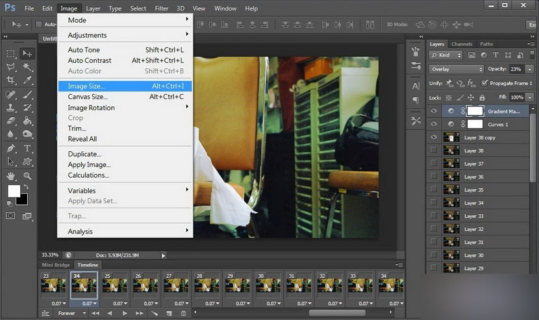
Task: Select the Zoom magnifier tool
Action: click(x=27, y=175)
